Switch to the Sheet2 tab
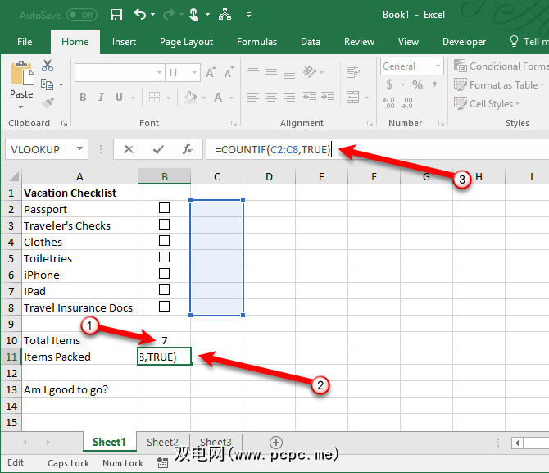The height and width of the screenshot is (473, 549). coord(162,443)
